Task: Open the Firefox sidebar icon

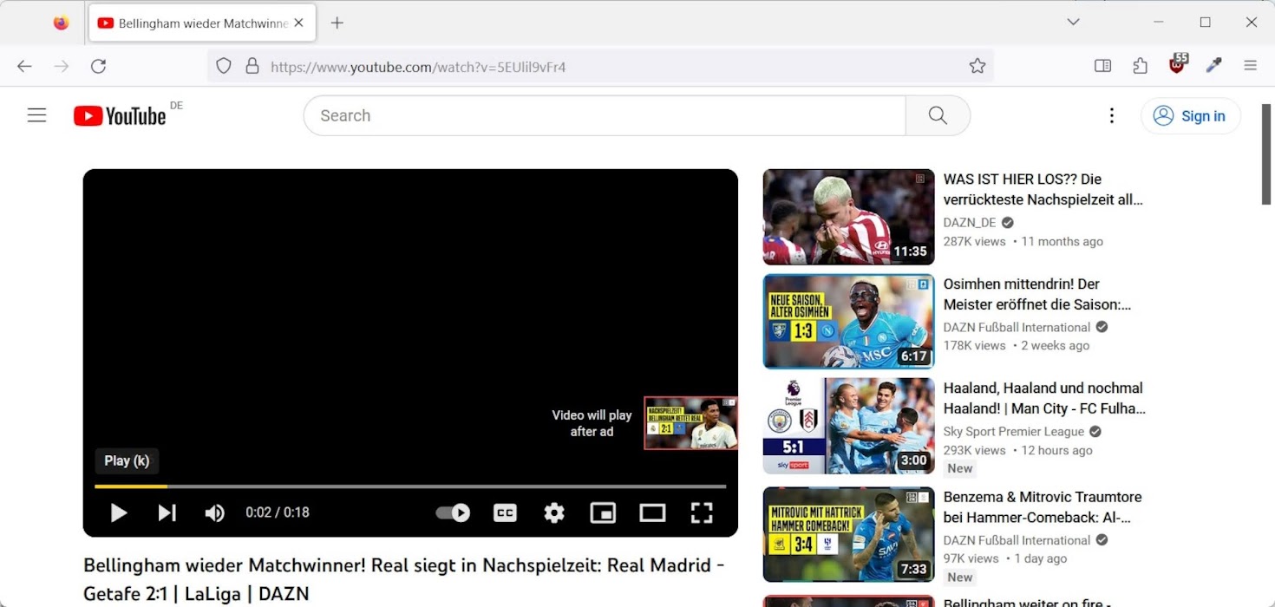Action: coord(1102,66)
